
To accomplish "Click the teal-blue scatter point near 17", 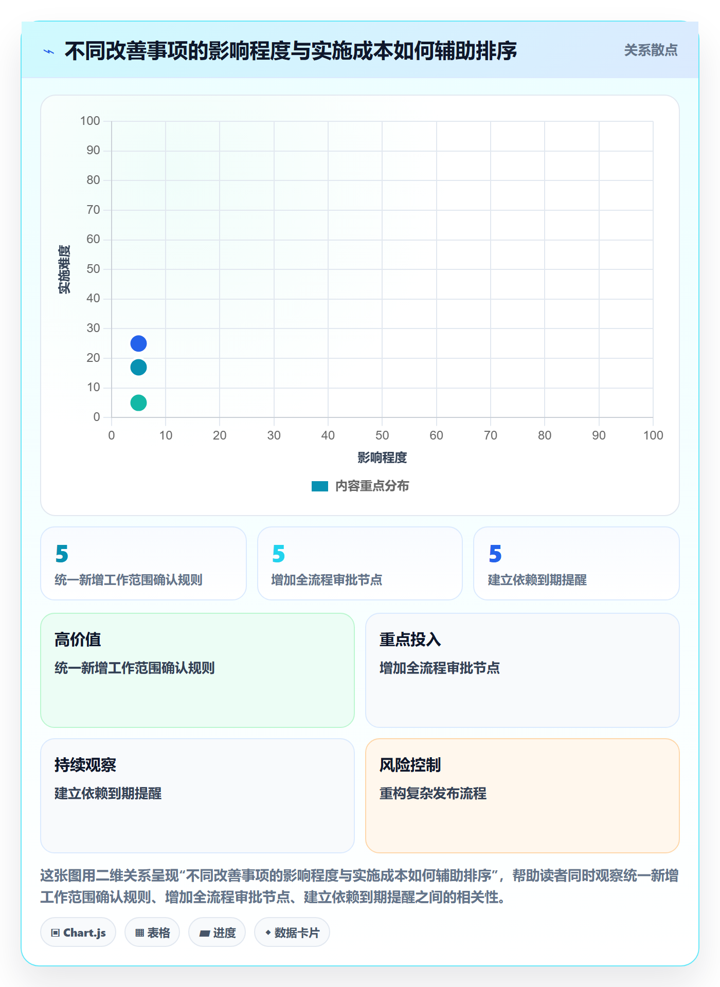I will click(x=138, y=368).
